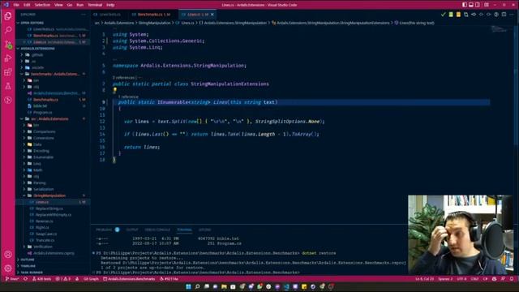The width and height of the screenshot is (519, 292).
Task: Open the Selection menu
Action: [x=42, y=5]
